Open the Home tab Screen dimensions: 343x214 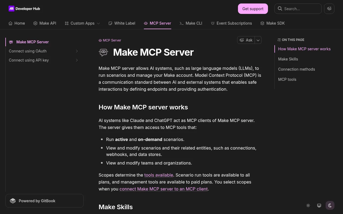(17, 23)
